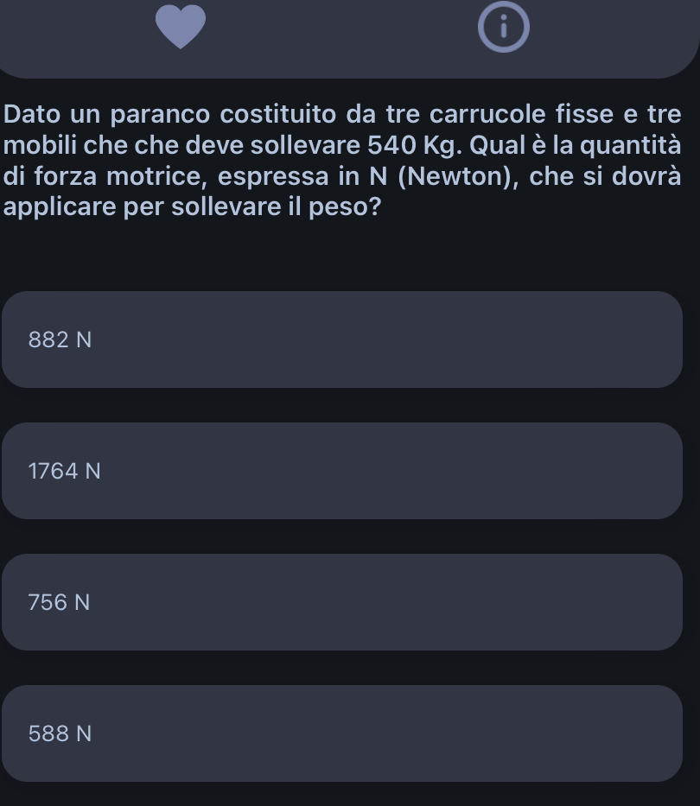Click the circled 'i' symbol
The height and width of the screenshot is (806, 700).
[504, 29]
